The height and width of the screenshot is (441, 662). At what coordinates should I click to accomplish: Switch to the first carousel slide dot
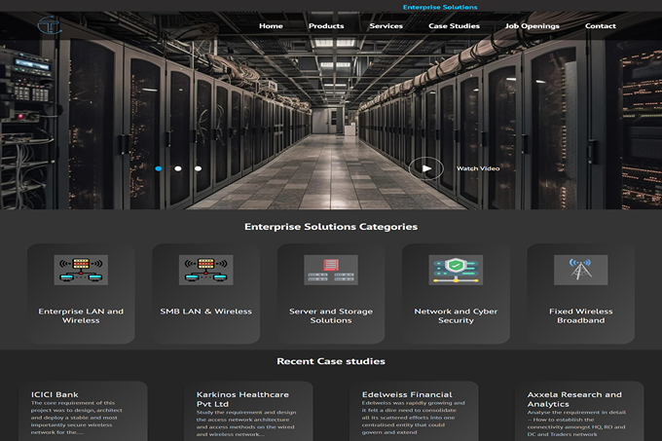pos(159,168)
